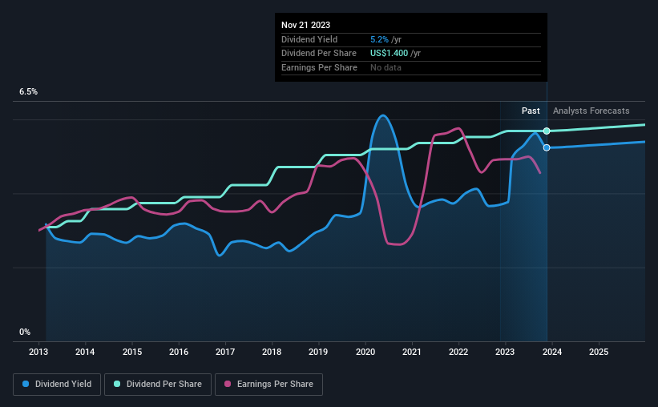Select the Past section label
This screenshot has width=658, height=407.
pyautogui.click(x=531, y=111)
